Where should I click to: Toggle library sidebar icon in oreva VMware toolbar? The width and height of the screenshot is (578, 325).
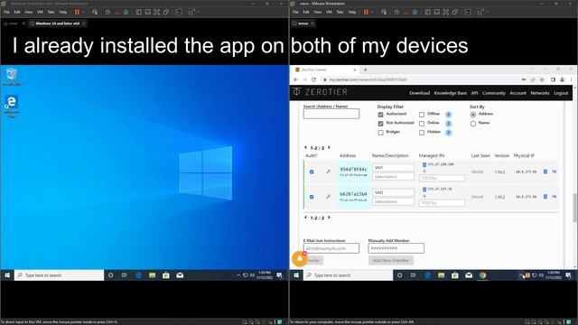(427, 12)
